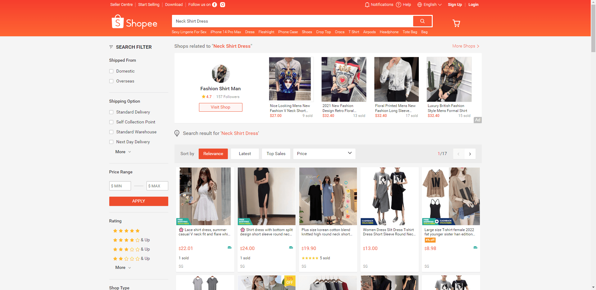The width and height of the screenshot is (596, 290).
Task: Click the Shopee logo
Action: tap(134, 22)
